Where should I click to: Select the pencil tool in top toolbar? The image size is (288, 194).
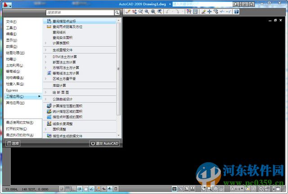point(128,12)
